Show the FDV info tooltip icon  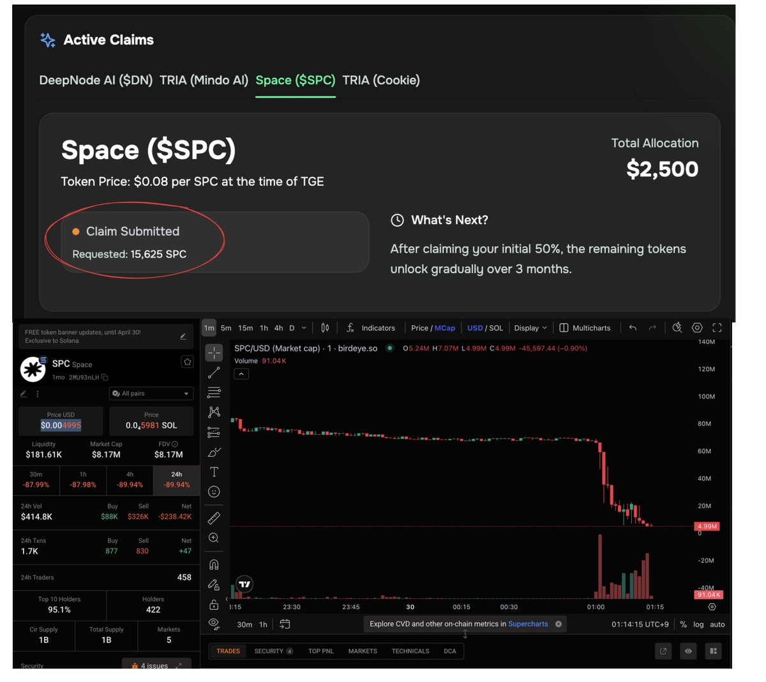pyautogui.click(x=175, y=444)
